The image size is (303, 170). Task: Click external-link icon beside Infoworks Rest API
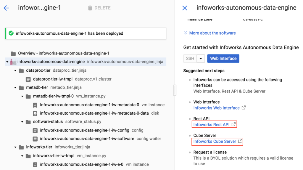[233, 124]
